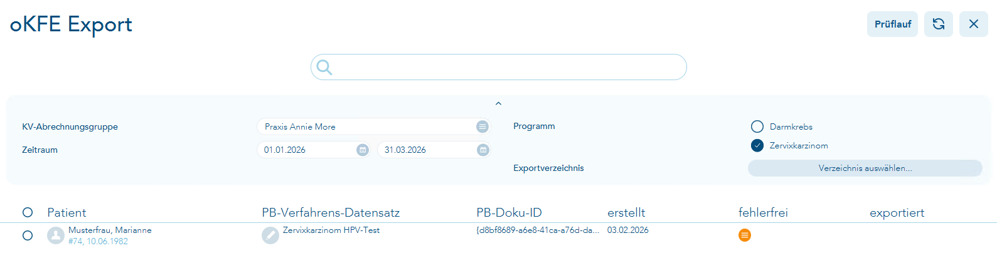Screen dimensions: 997x258
Task: Click the Exportverzeichnis label
Action: tap(548, 168)
